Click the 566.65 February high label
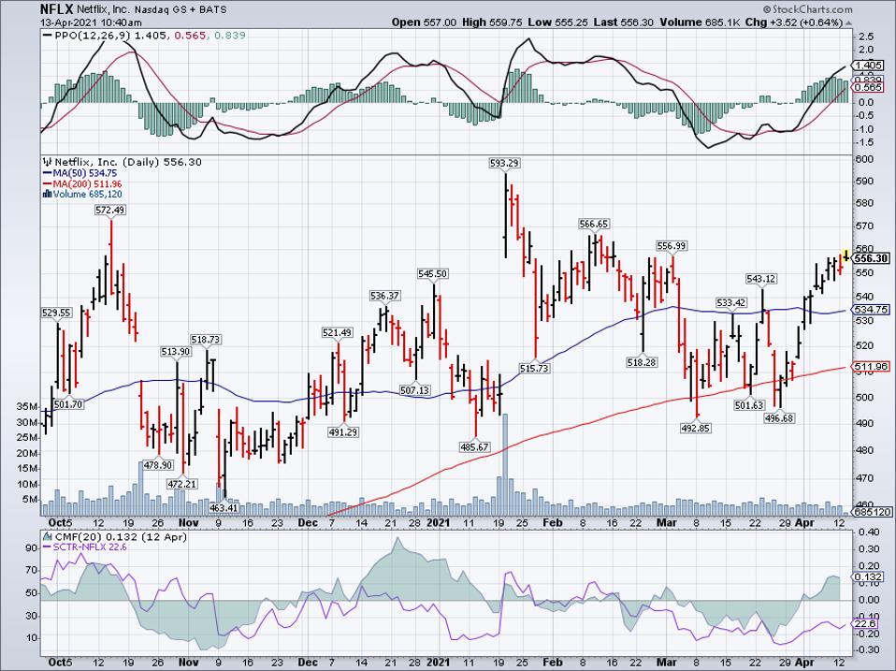896x671 pixels. tap(594, 224)
